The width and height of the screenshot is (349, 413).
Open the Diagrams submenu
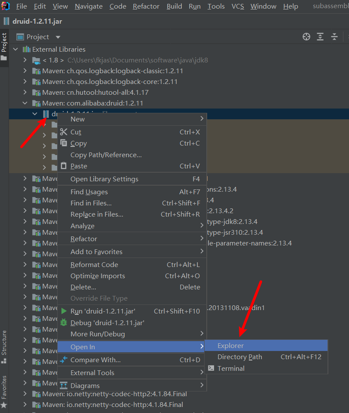(132, 385)
